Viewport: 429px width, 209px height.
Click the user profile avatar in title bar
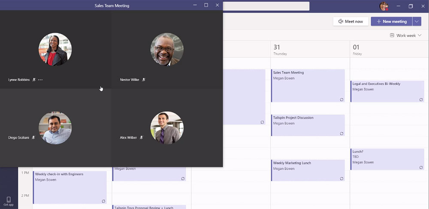click(x=384, y=6)
